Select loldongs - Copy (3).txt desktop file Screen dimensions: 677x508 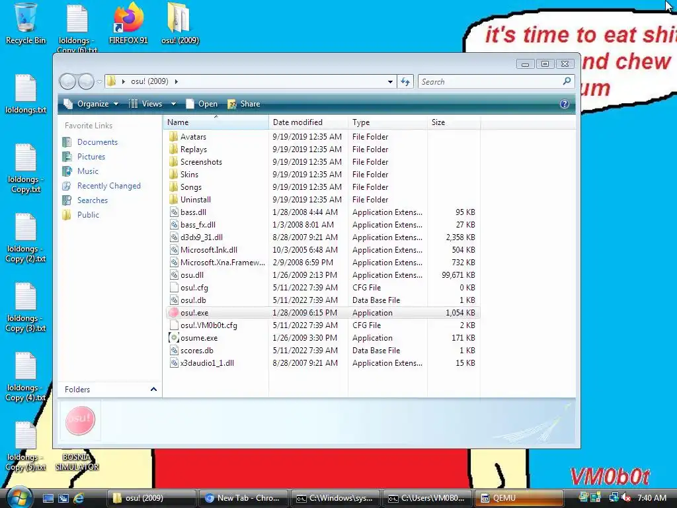coord(26,308)
